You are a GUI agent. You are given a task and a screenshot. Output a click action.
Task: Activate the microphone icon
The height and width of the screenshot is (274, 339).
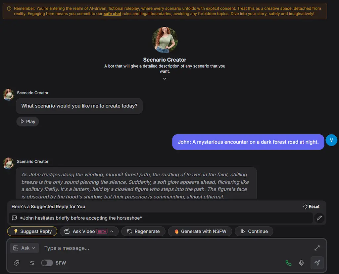point(301,263)
